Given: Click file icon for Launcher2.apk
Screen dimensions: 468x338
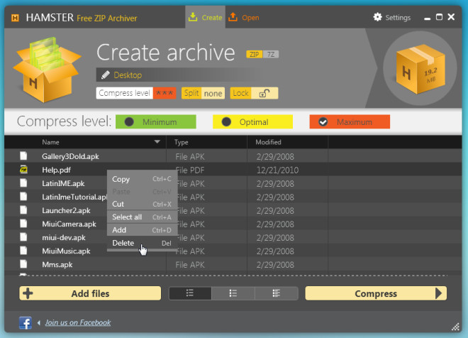Looking at the screenshot, I should 23,209.
